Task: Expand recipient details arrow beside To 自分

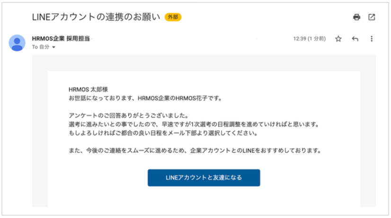Action: coord(54,47)
